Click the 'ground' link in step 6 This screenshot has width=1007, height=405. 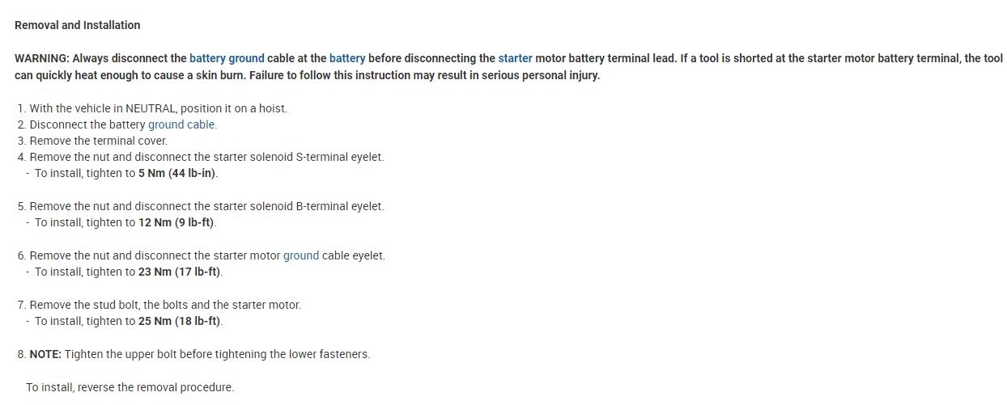(301, 255)
